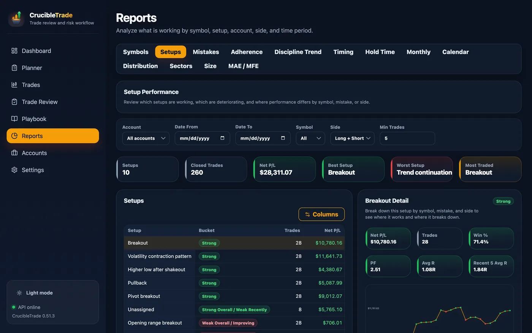Screen dimensions: 532x333
Task: Switch to the Timing tab
Action: coord(343,52)
